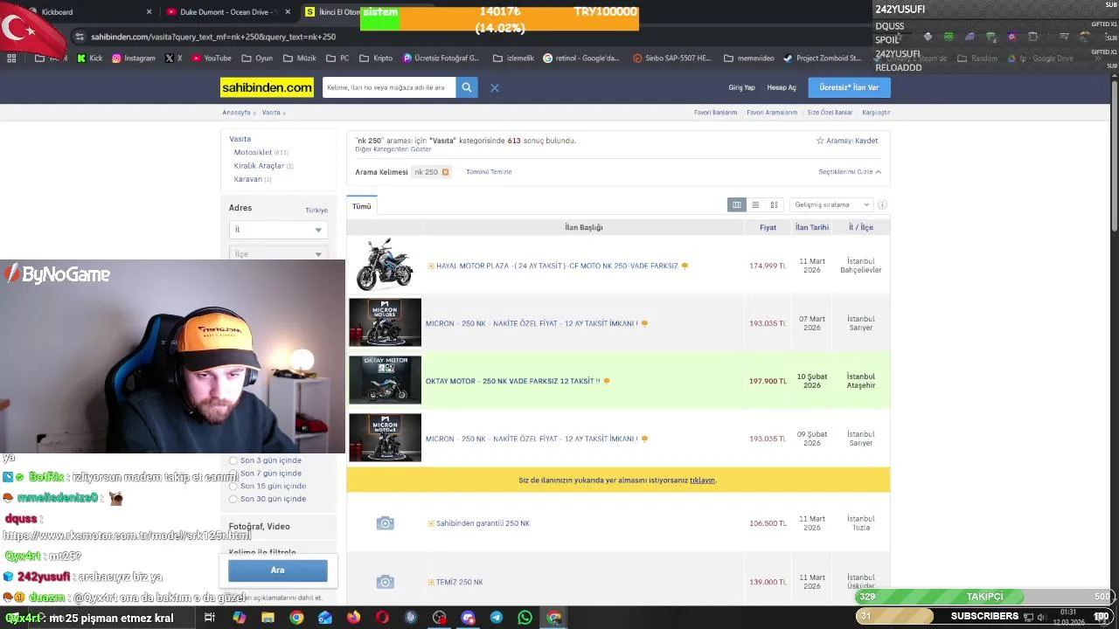The width and height of the screenshot is (1119, 629).
Task: Switch to gallery grid view icon
Action: pyautogui.click(x=774, y=204)
